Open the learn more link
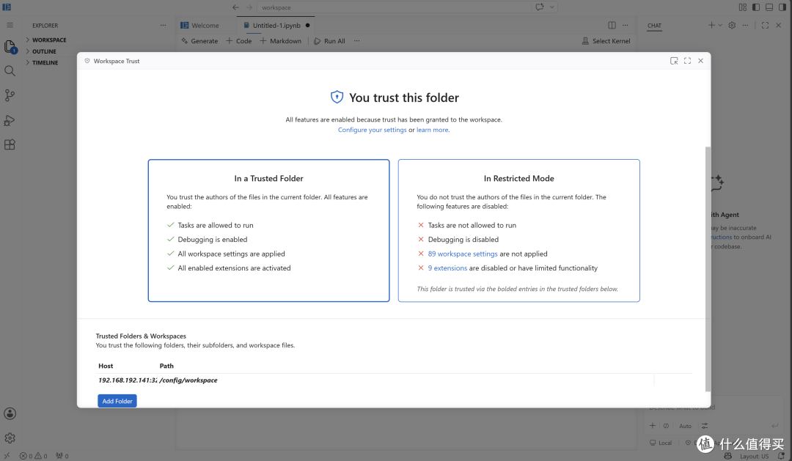Viewport: 792px width, 461px height. tap(433, 130)
